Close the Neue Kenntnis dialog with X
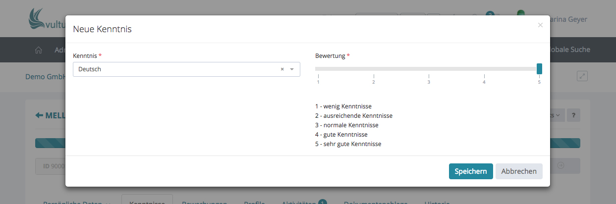 point(540,25)
